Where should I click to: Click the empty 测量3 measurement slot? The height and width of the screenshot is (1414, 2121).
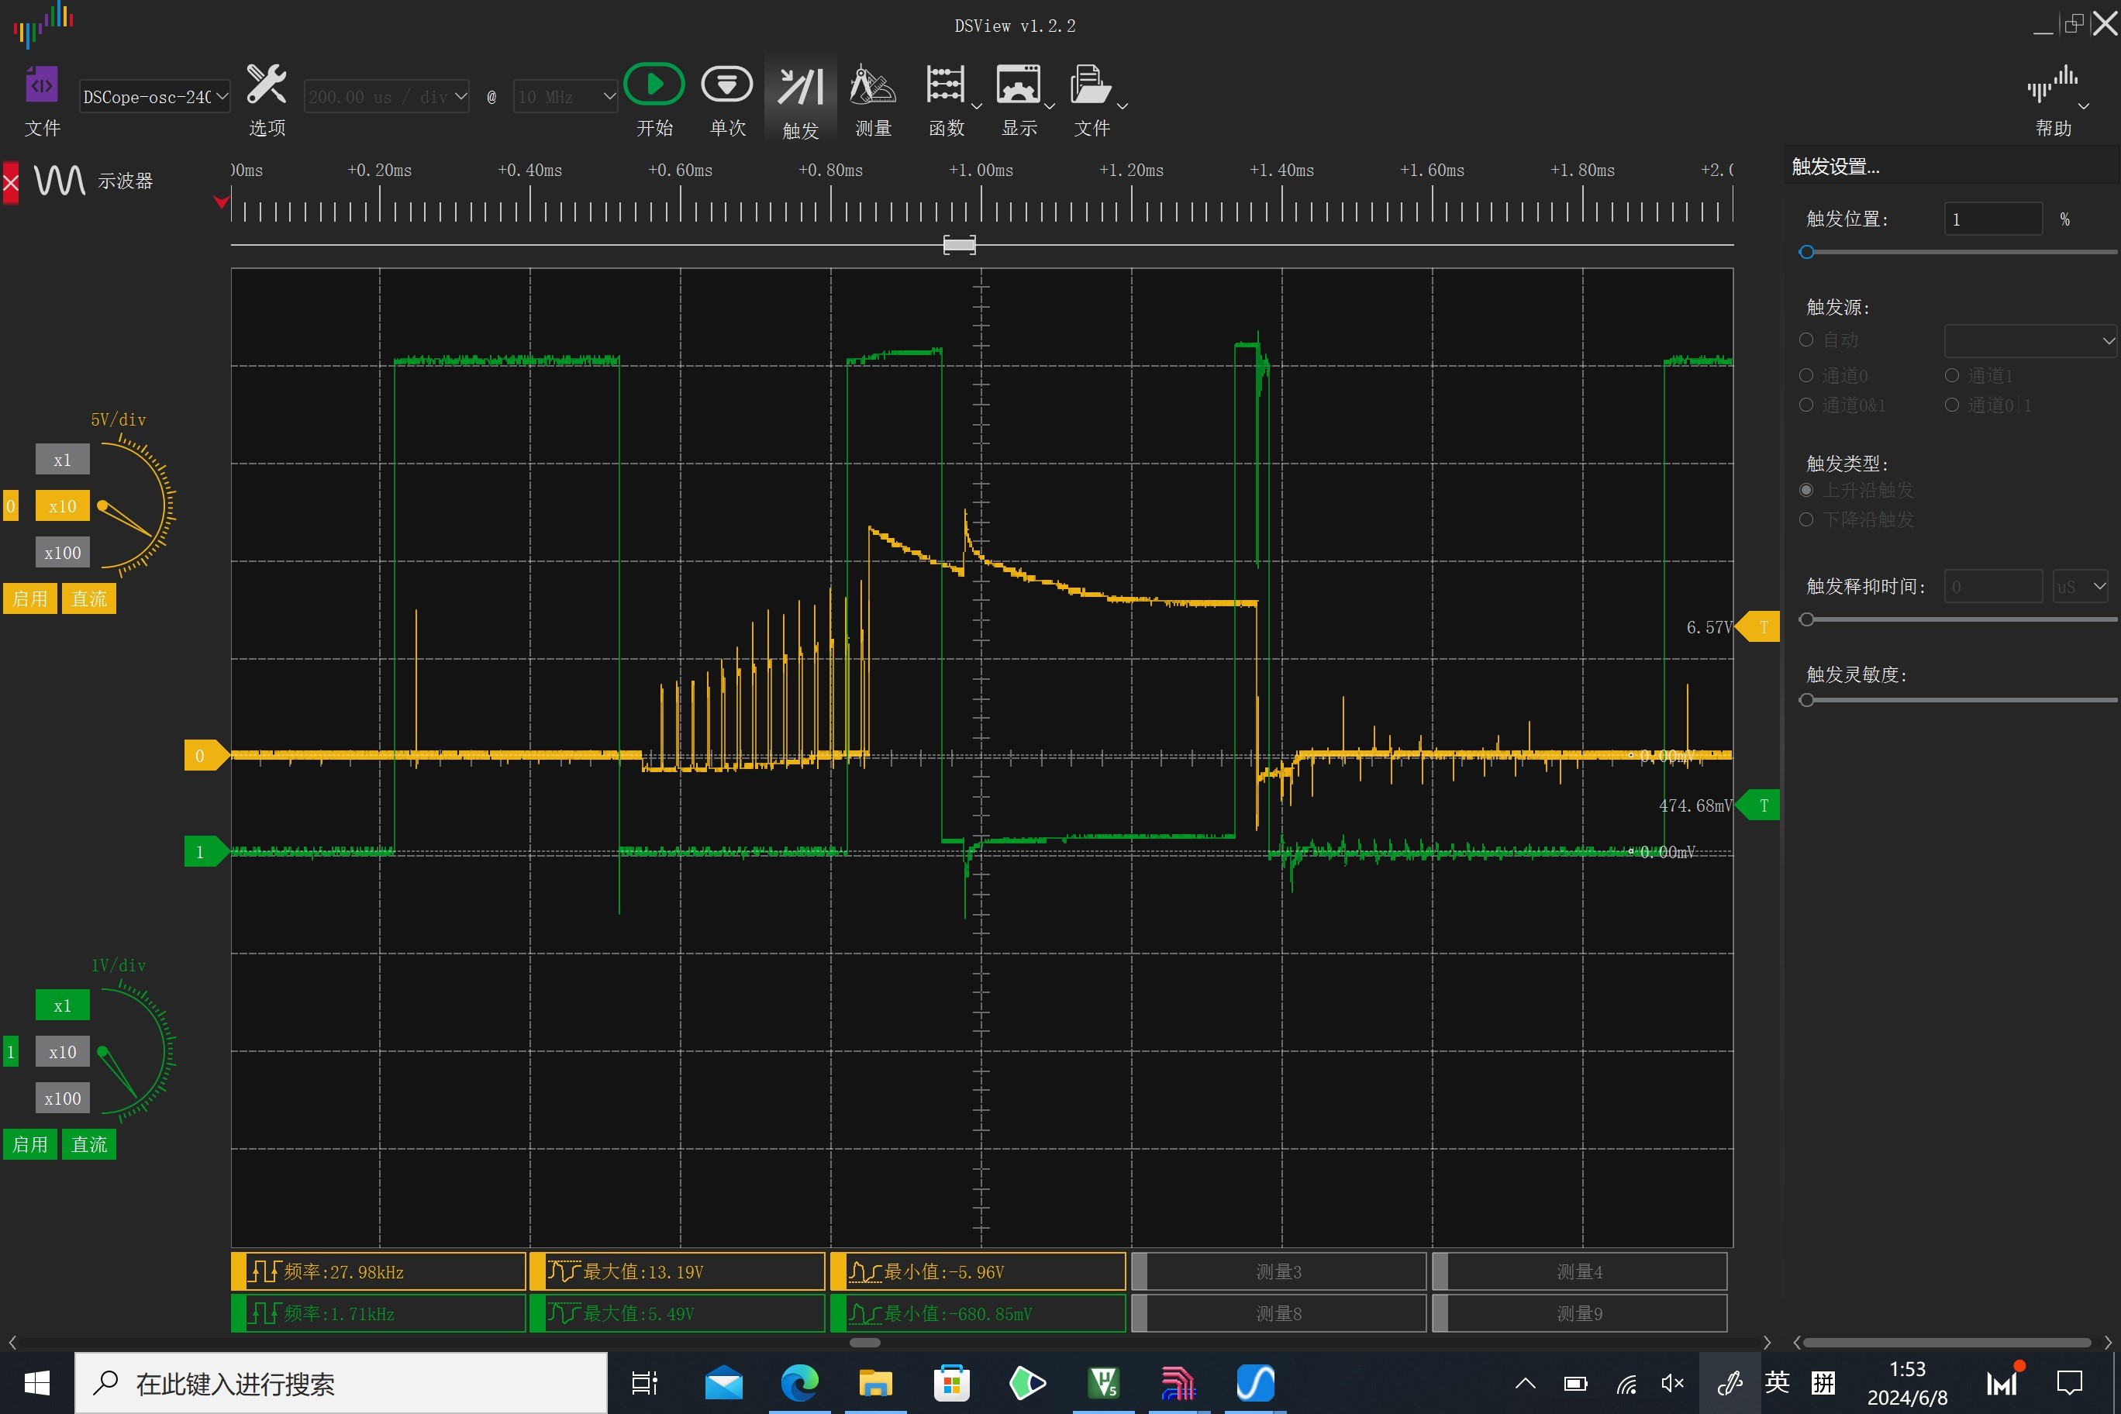pyautogui.click(x=1278, y=1271)
